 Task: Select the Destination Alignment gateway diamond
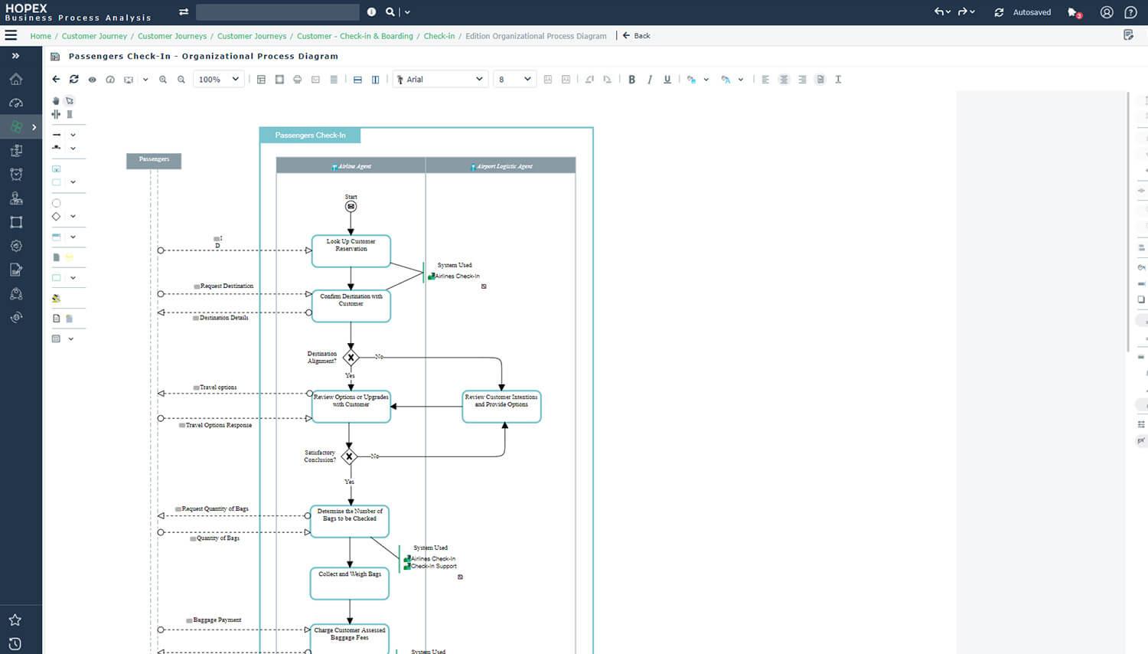point(351,358)
